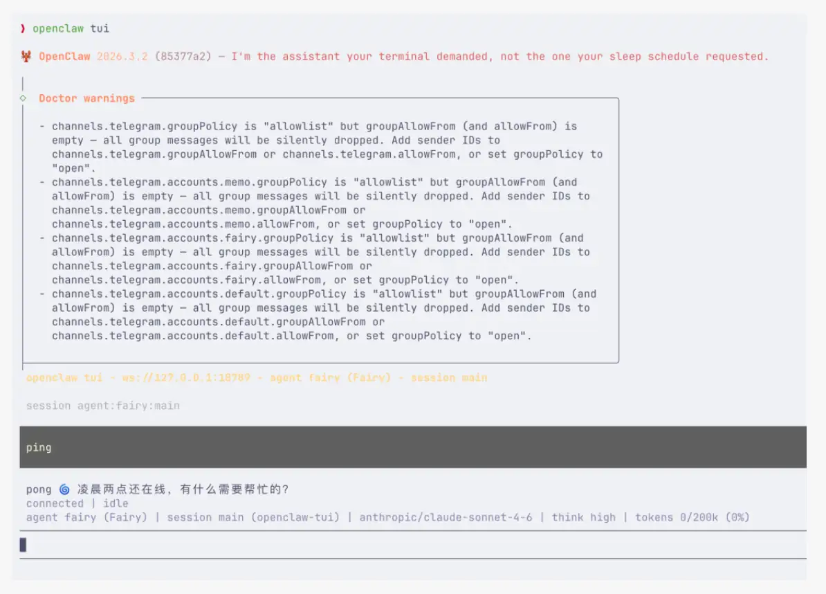Click the text input cursor block
The image size is (826, 594).
coord(23,544)
